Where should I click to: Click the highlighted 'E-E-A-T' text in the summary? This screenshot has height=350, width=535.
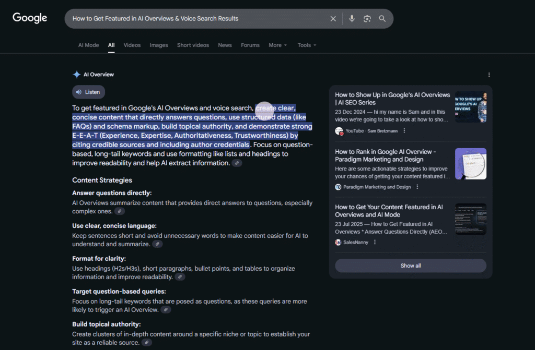pyautogui.click(x=85, y=136)
